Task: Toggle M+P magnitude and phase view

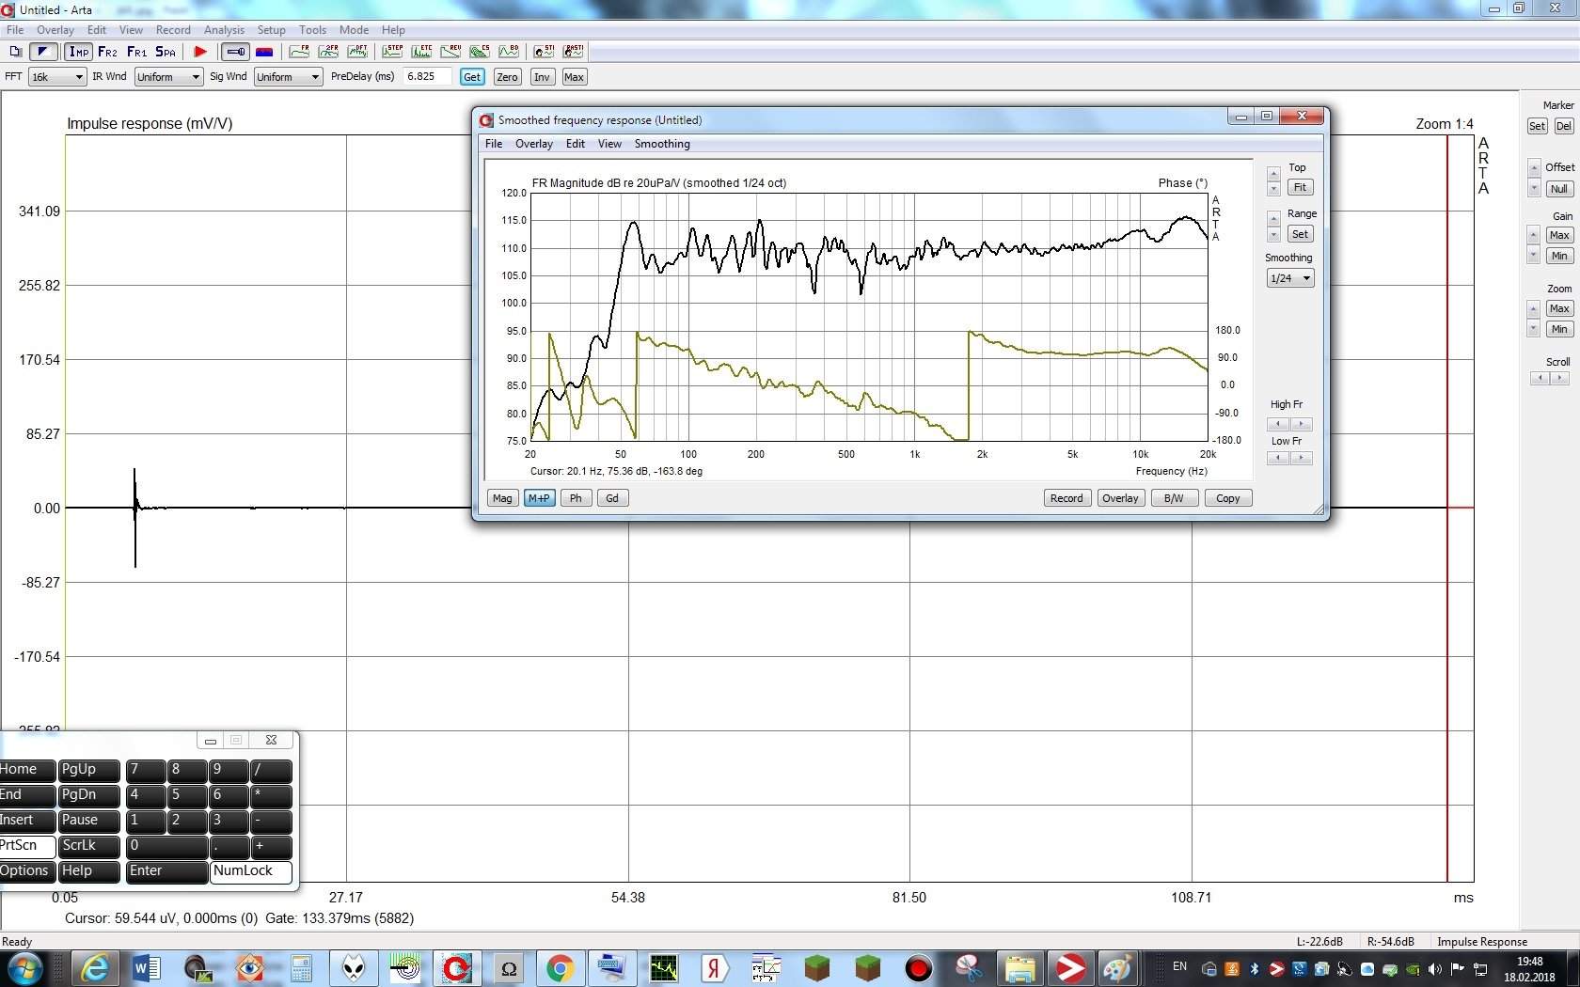Action: pyautogui.click(x=539, y=498)
